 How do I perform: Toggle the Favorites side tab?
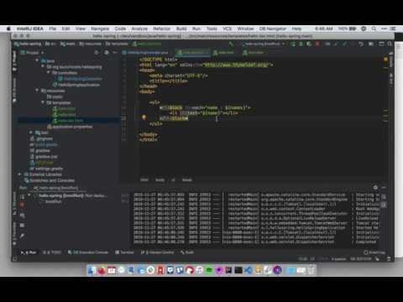(x=14, y=233)
